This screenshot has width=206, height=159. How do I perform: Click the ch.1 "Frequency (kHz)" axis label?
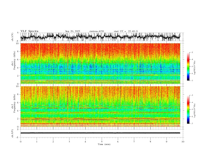tap(14, 60)
